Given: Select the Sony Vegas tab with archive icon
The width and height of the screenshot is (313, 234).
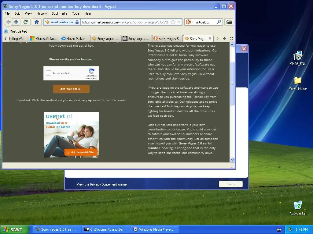Looking at the screenshot, I should 137,39.
